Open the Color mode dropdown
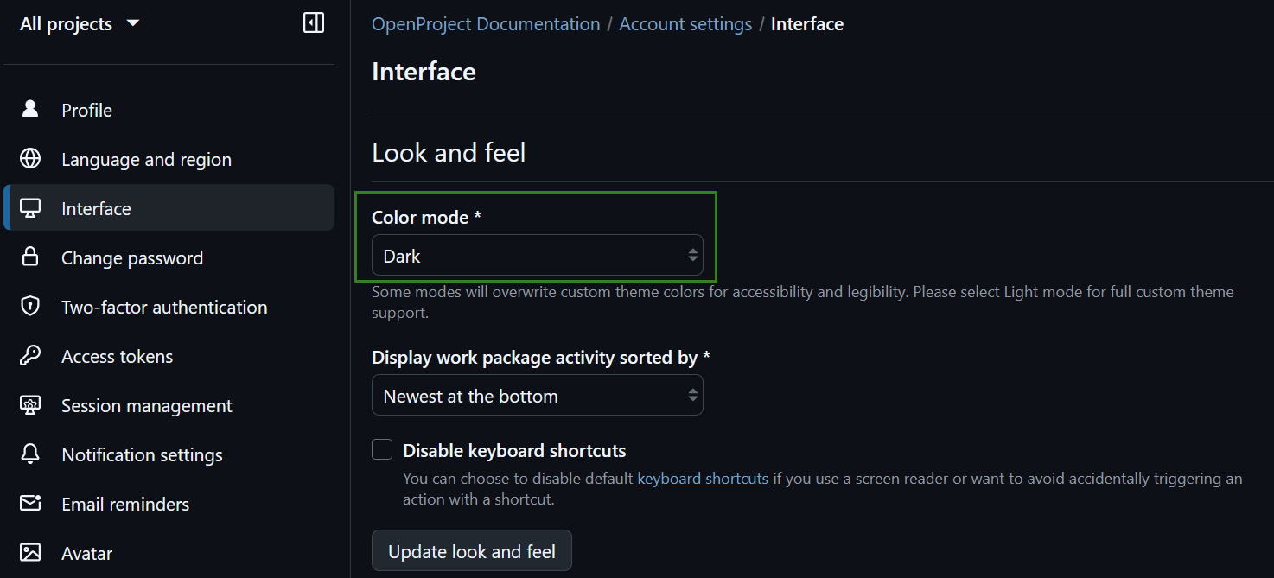Viewport: 1274px width, 578px height. 536,255
